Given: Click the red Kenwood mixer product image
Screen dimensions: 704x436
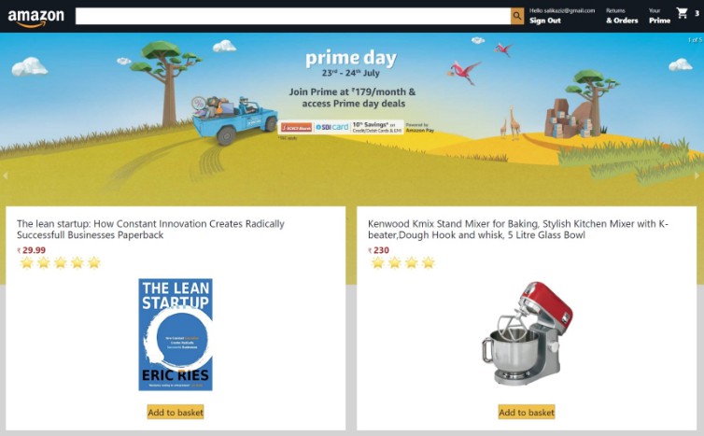Looking at the screenshot, I should pos(527,333).
